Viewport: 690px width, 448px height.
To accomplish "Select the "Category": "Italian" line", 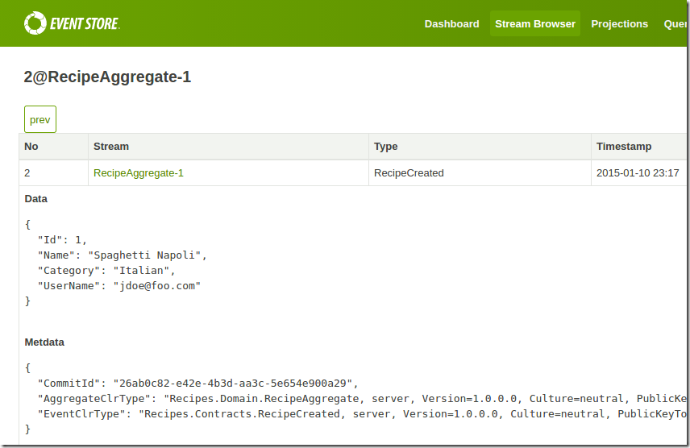I will (106, 271).
